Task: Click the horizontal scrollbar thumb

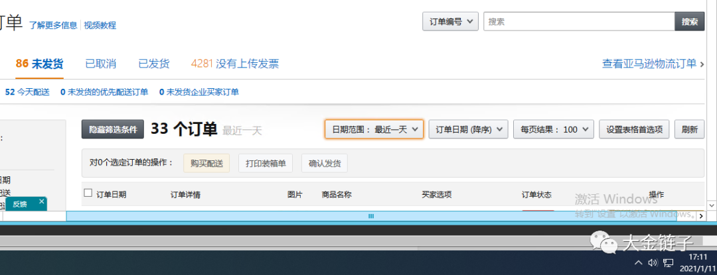Action: click(371, 216)
